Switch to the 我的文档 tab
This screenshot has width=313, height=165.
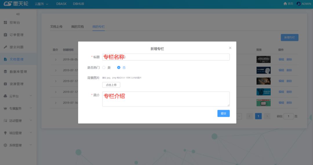[x=77, y=27]
